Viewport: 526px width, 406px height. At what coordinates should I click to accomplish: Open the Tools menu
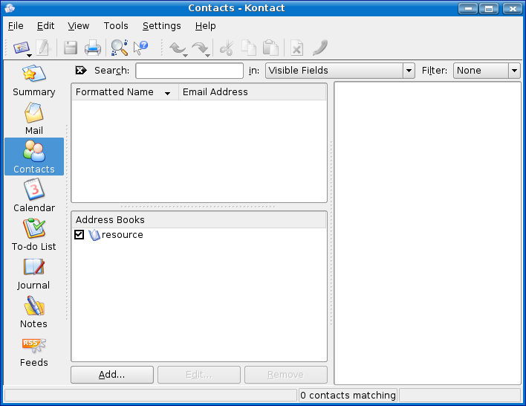click(115, 26)
